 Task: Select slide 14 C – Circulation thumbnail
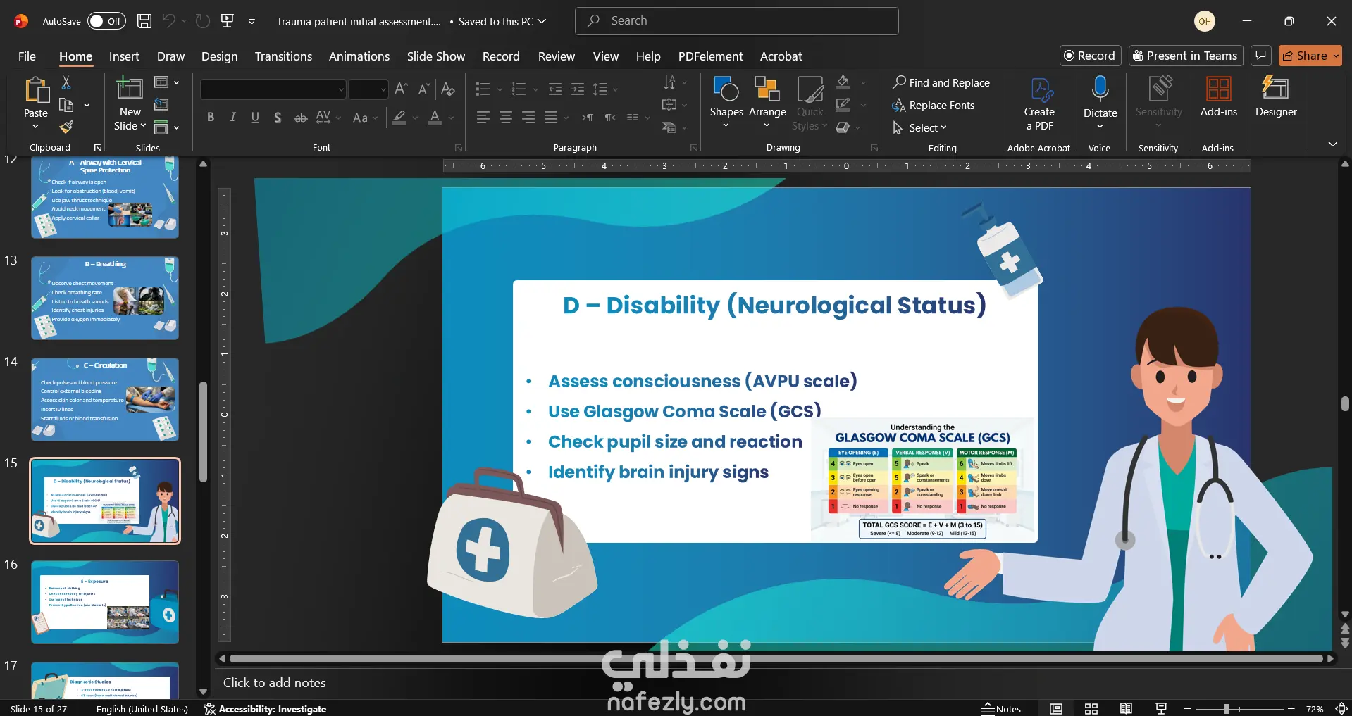coord(105,399)
